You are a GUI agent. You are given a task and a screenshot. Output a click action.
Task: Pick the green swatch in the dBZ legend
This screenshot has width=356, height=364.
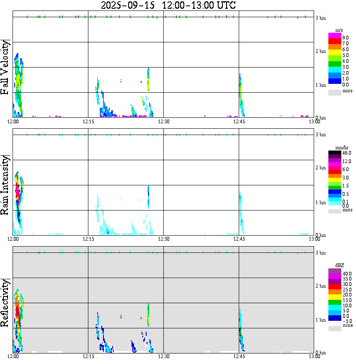click(335, 302)
